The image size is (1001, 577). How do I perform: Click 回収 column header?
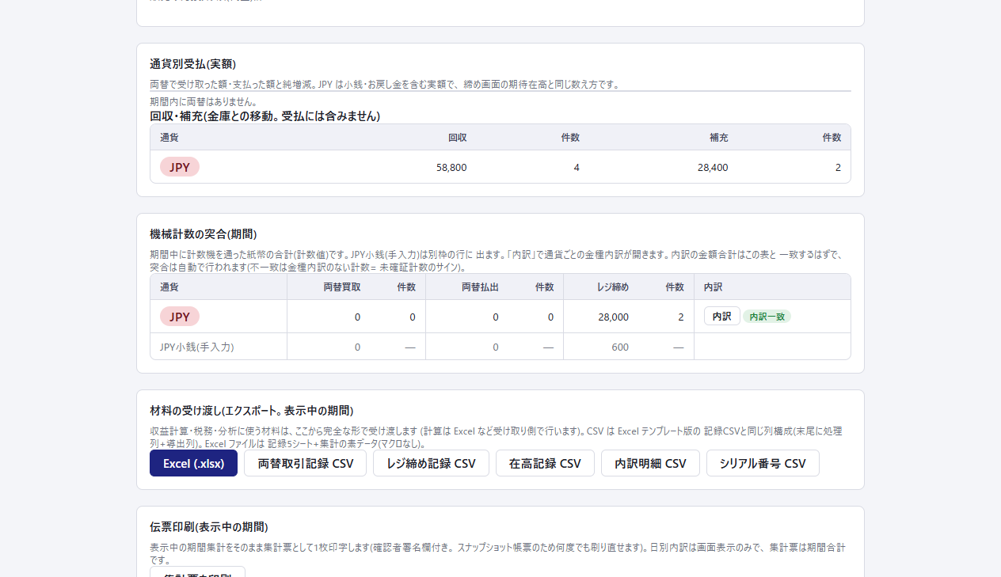point(458,137)
